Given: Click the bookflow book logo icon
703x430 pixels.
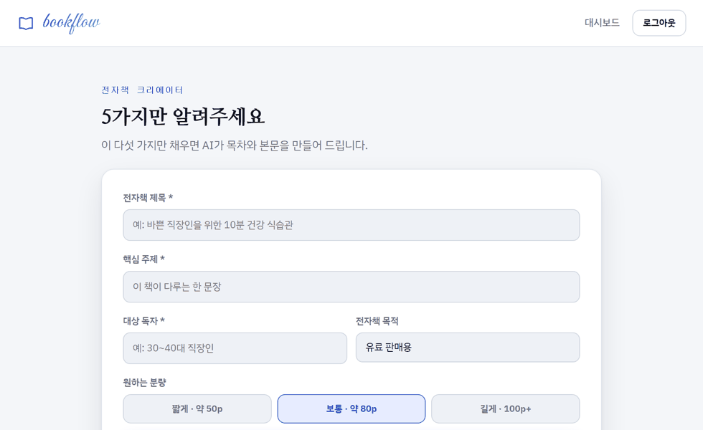Looking at the screenshot, I should click(26, 23).
